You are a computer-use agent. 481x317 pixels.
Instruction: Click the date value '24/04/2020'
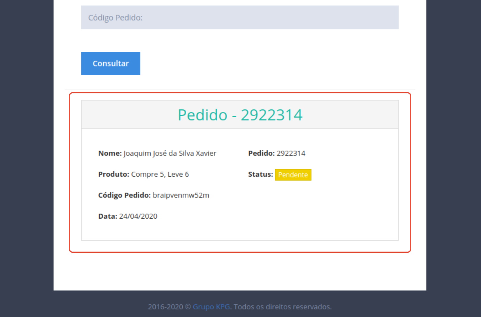[138, 216]
